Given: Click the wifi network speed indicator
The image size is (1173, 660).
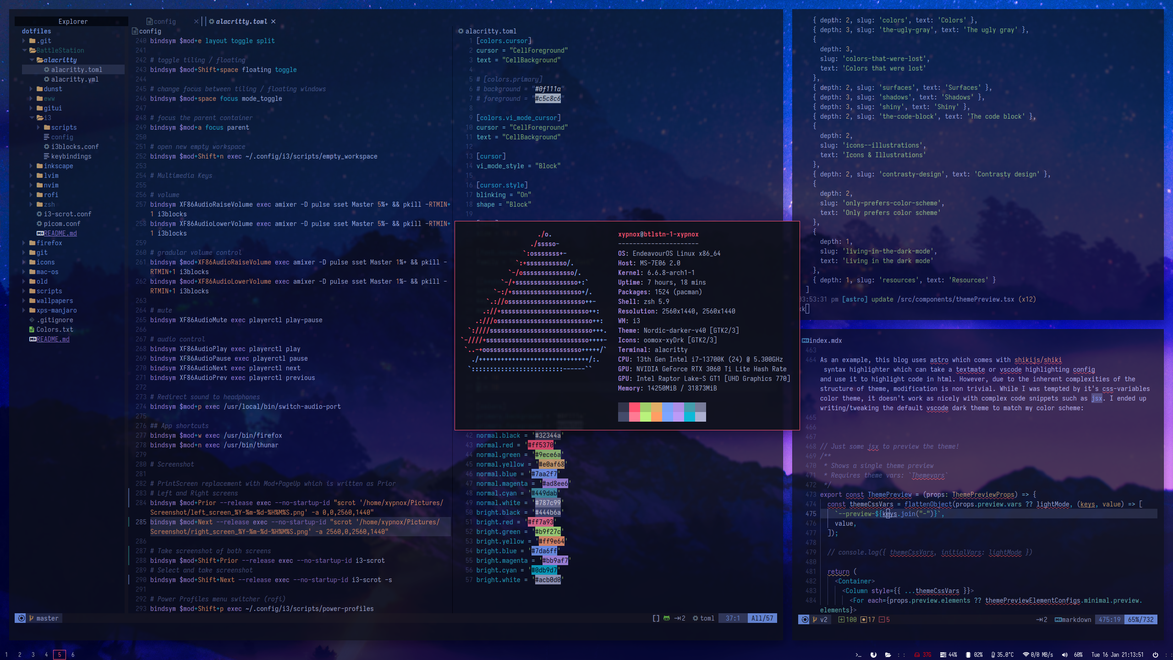Looking at the screenshot, I should point(1038,654).
